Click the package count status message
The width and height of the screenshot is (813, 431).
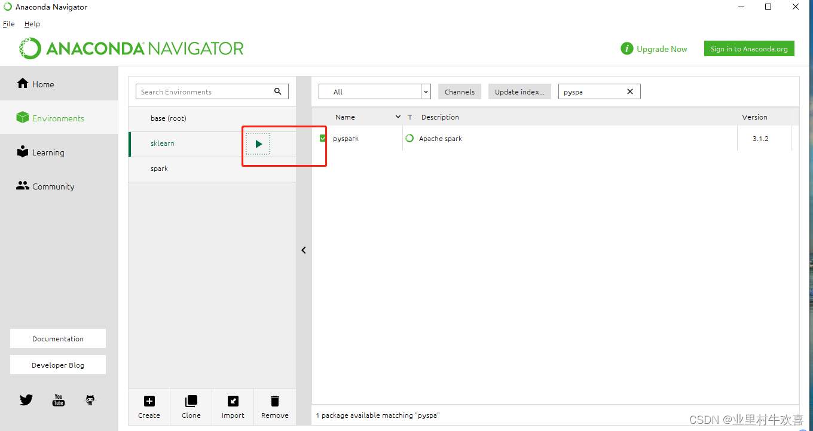tap(378, 415)
